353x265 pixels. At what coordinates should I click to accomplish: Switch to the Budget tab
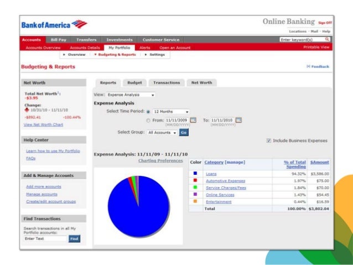point(134,82)
